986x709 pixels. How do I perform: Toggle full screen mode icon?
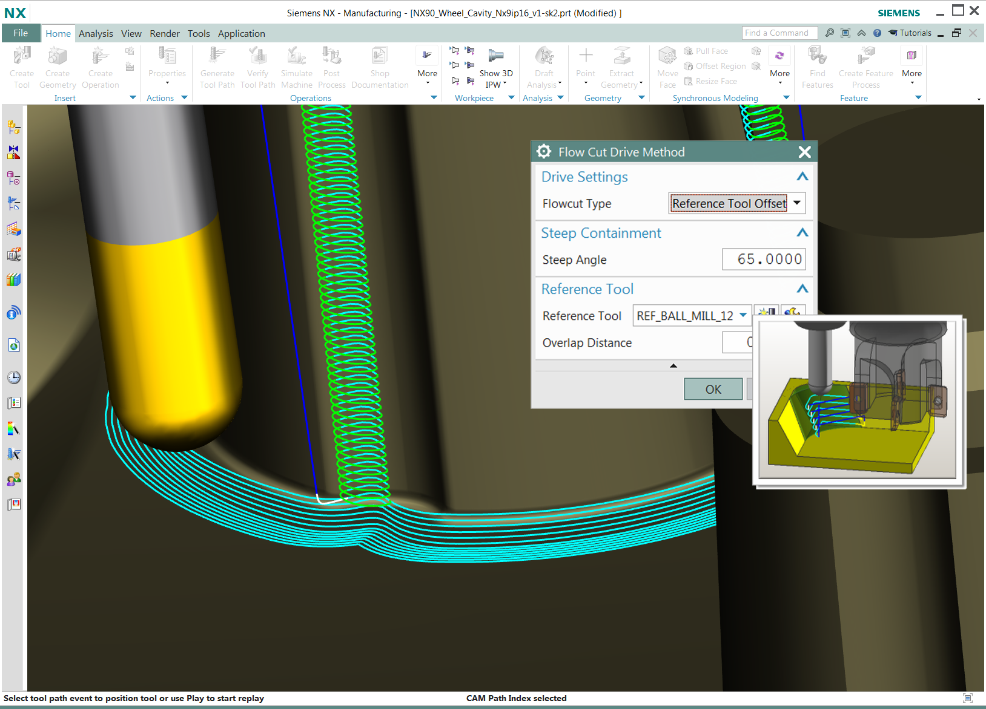click(x=845, y=33)
